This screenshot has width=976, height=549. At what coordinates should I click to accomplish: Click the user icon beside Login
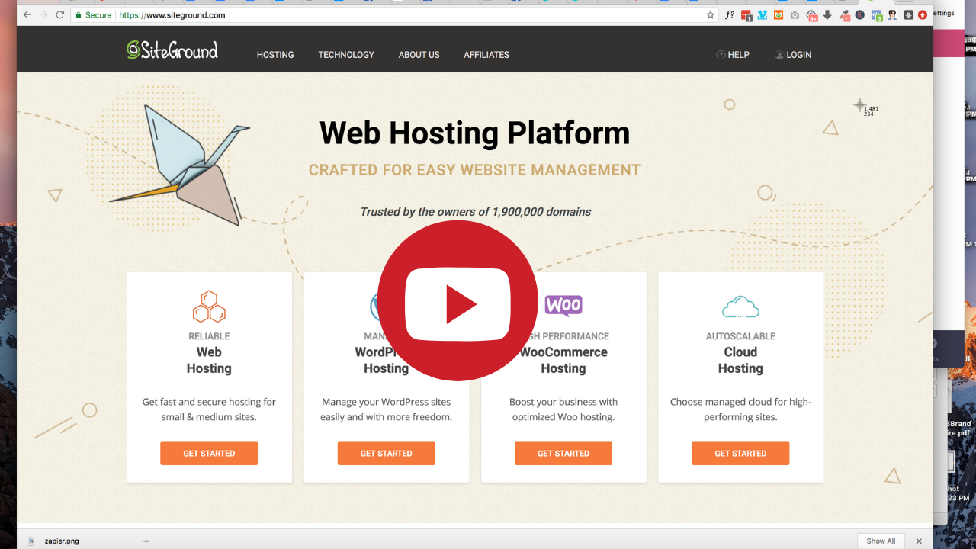coord(779,55)
